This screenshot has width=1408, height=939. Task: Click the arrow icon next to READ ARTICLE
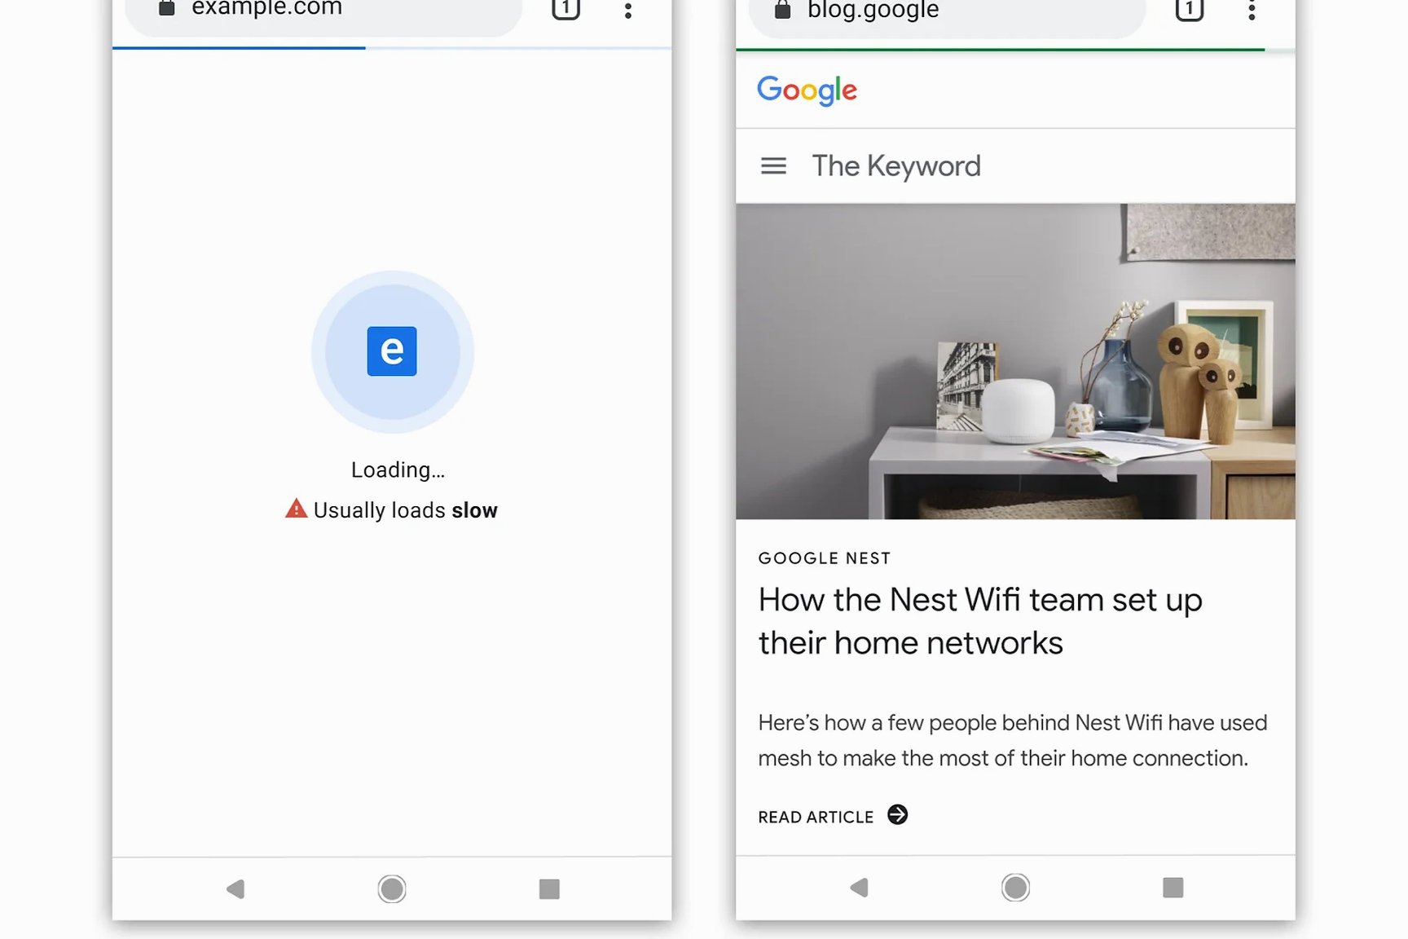[x=897, y=815]
